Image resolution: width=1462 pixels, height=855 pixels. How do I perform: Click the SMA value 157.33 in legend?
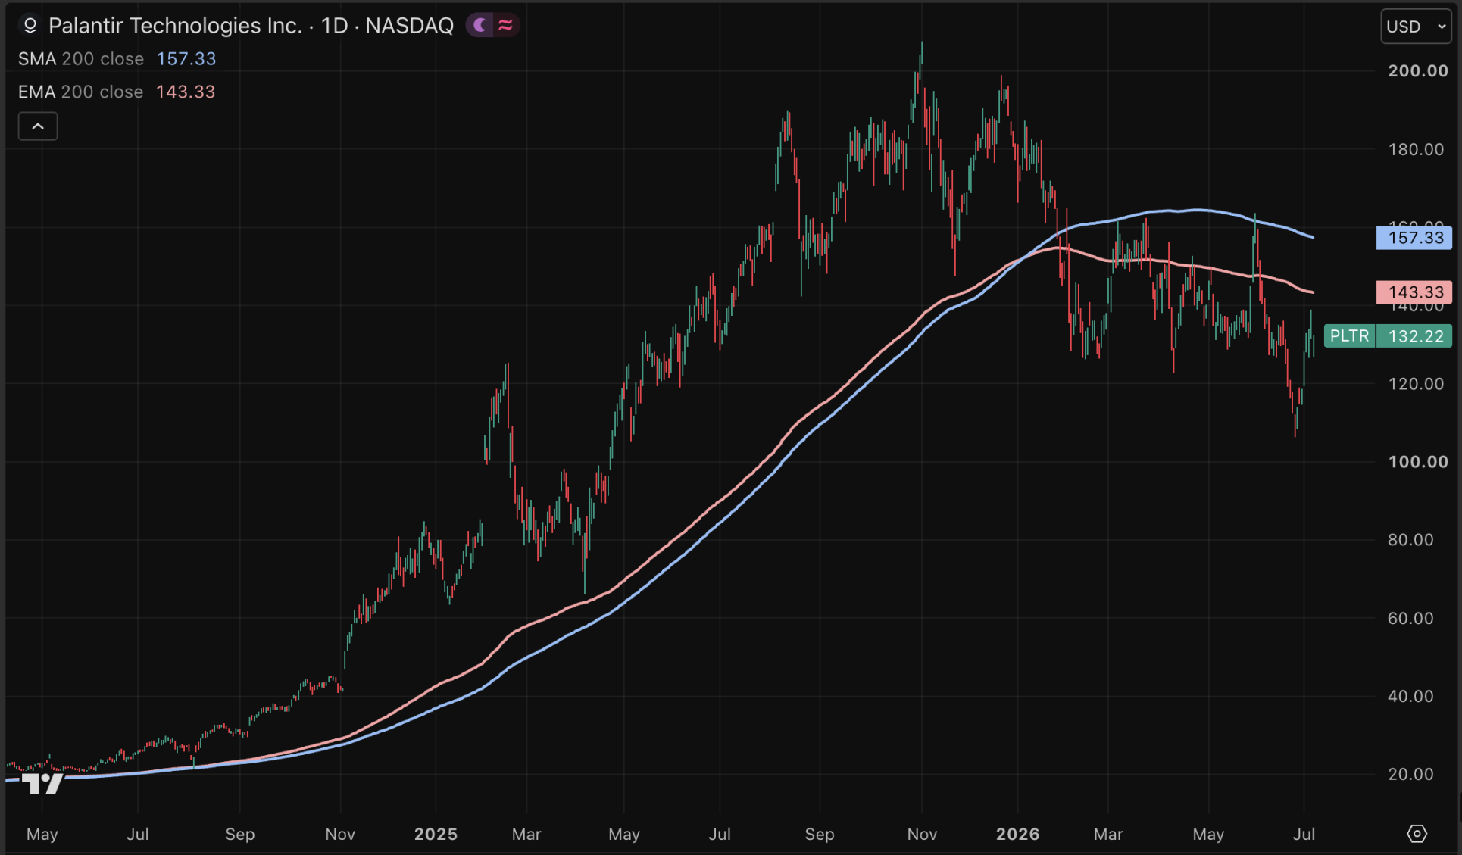[186, 59]
